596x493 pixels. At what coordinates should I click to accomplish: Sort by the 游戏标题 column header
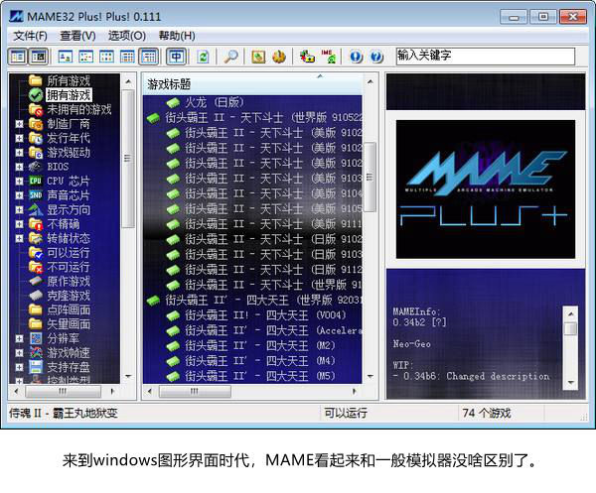pyautogui.click(x=252, y=84)
